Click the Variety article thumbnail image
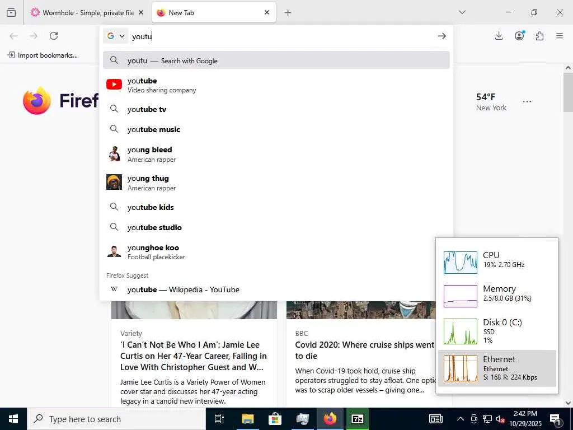 [x=194, y=310]
